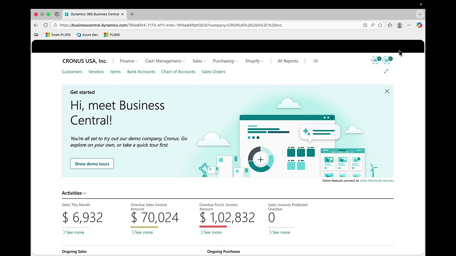Expand the Shopify menu
The height and width of the screenshot is (256, 456).
(x=254, y=61)
